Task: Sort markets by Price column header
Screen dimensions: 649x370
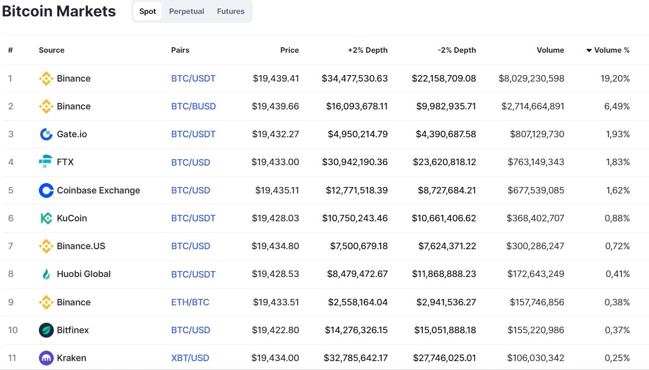Action: pyautogui.click(x=290, y=50)
